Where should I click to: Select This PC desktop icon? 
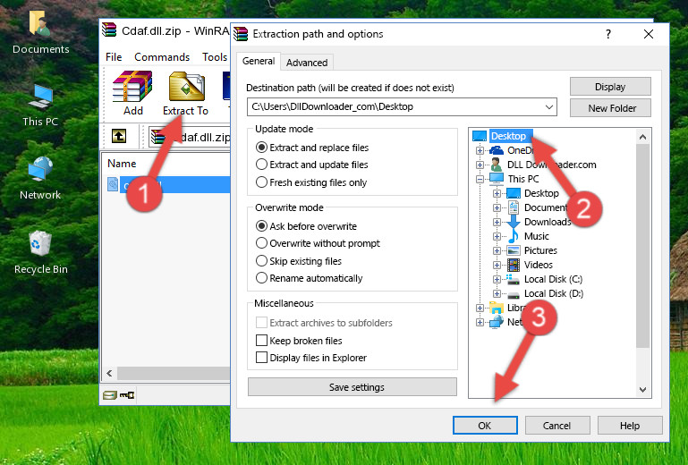click(x=40, y=97)
